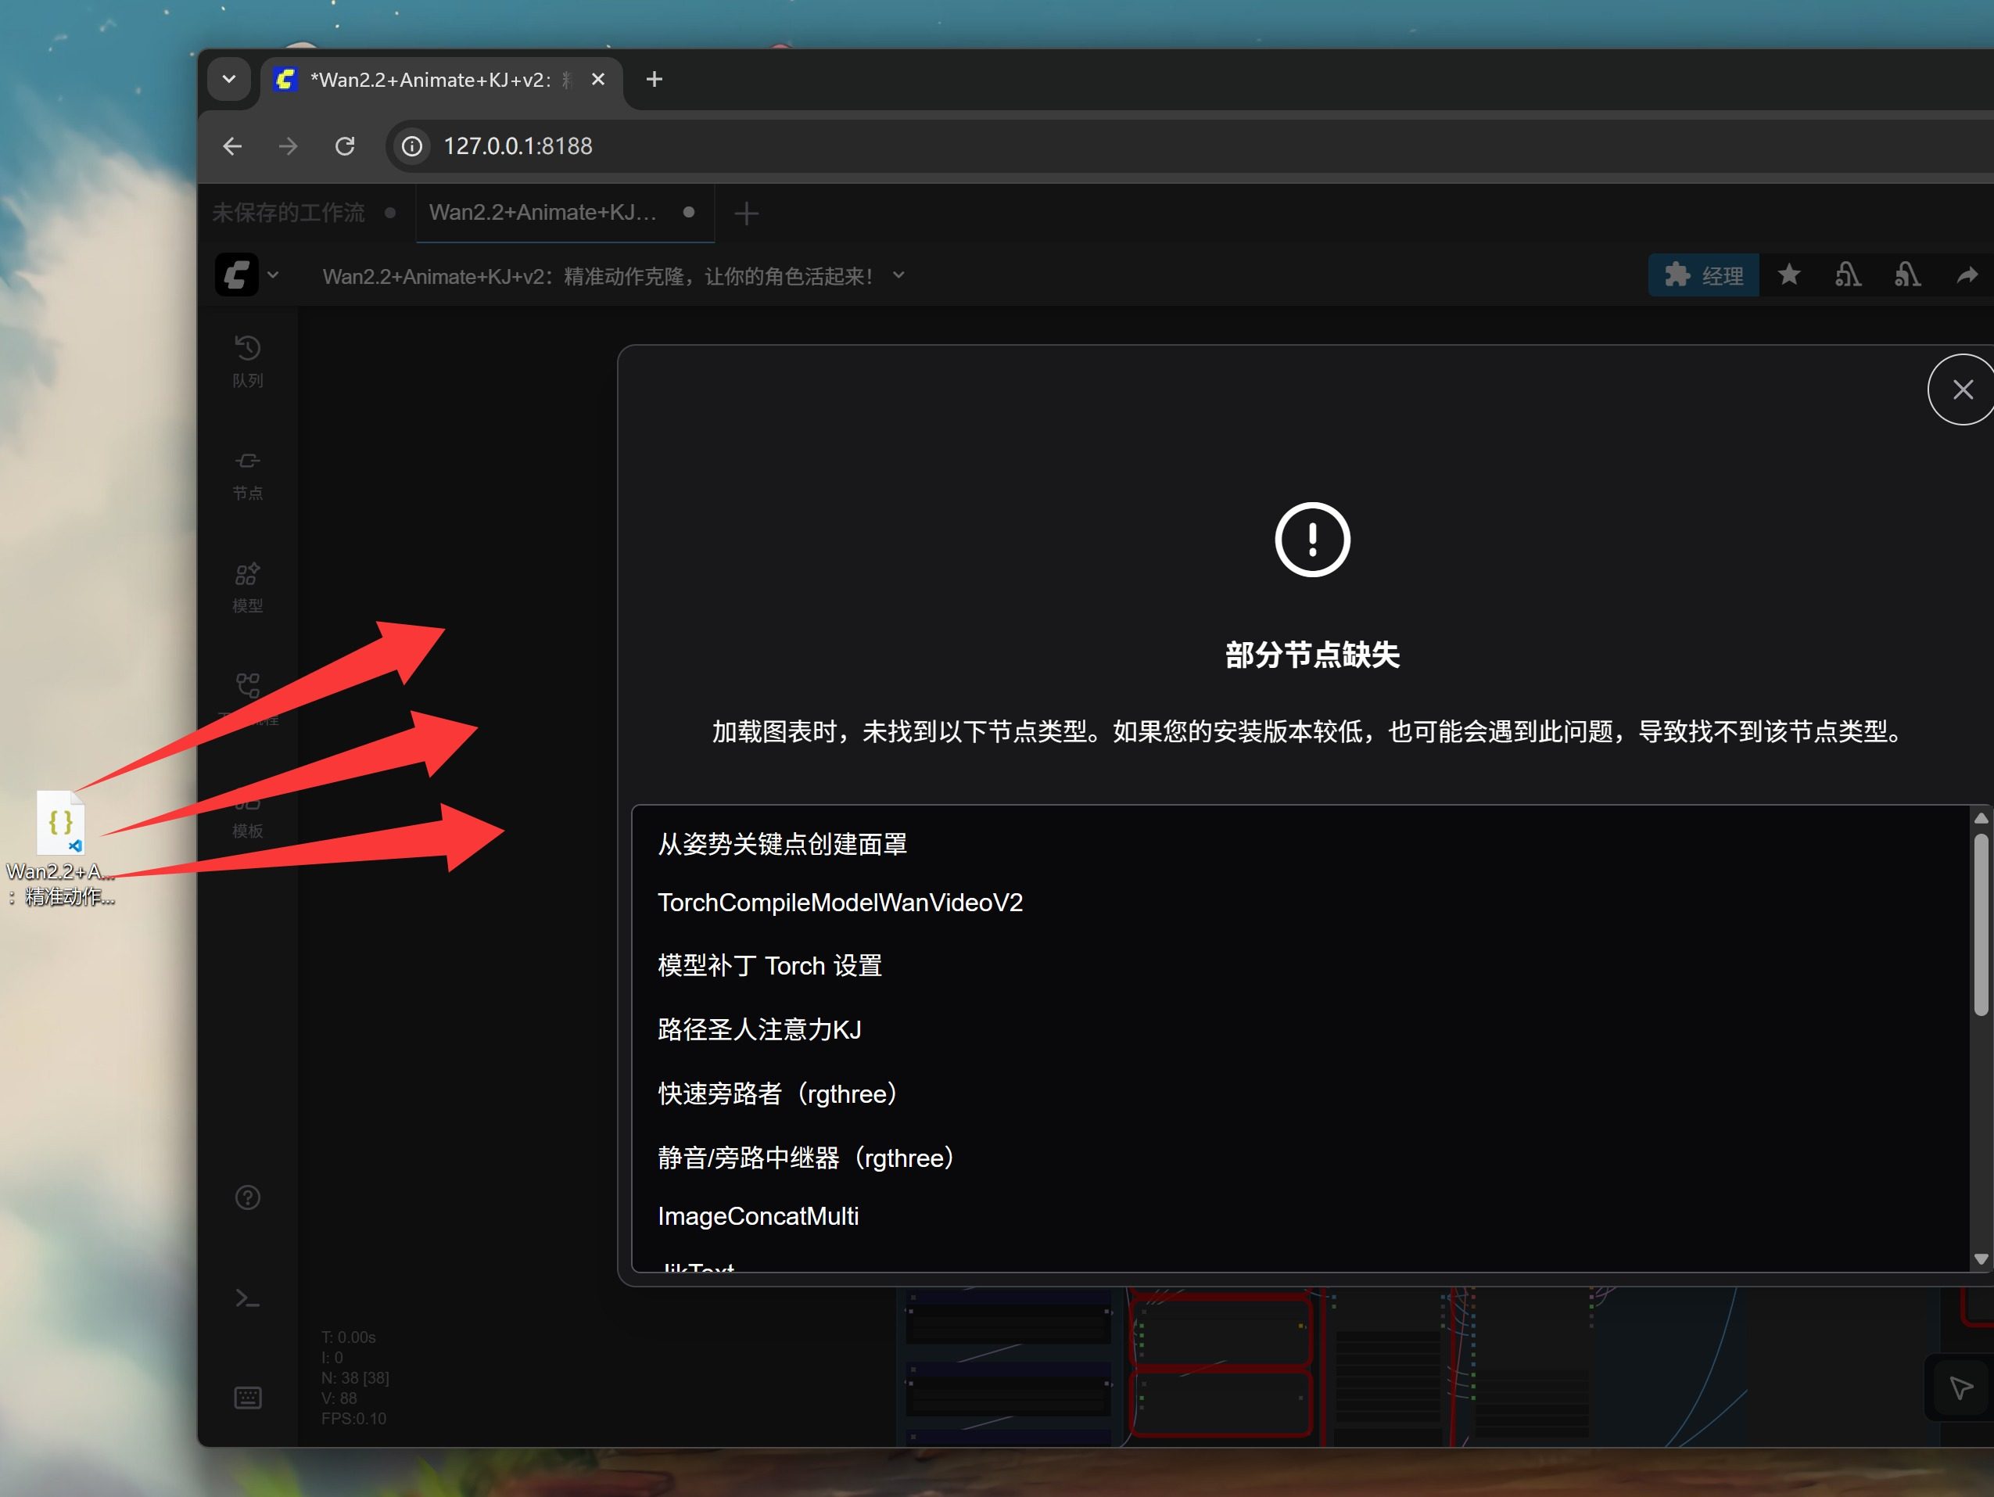Viewport: 1994px width, 1497px height.
Task: Expand the workflow title chevron dropdown
Action: 898,275
